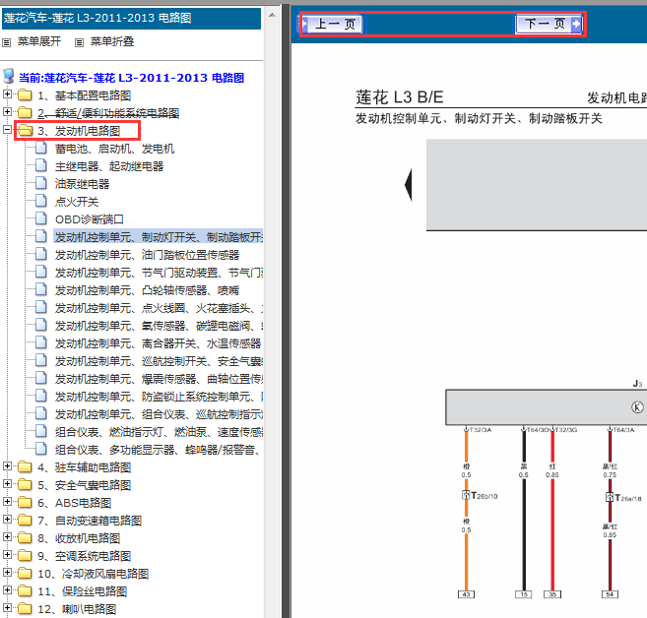Screen dimensions: 647x618
Task: Open 发动机控制单元、凸轮轴传感器、喷嘴 diagram
Action: pyautogui.click(x=148, y=290)
